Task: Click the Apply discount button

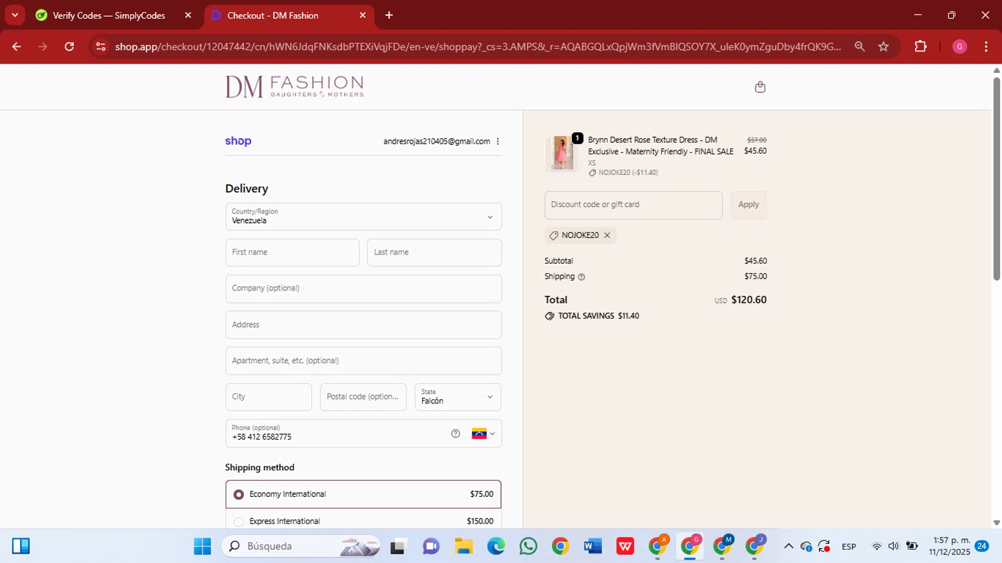Action: tap(748, 205)
